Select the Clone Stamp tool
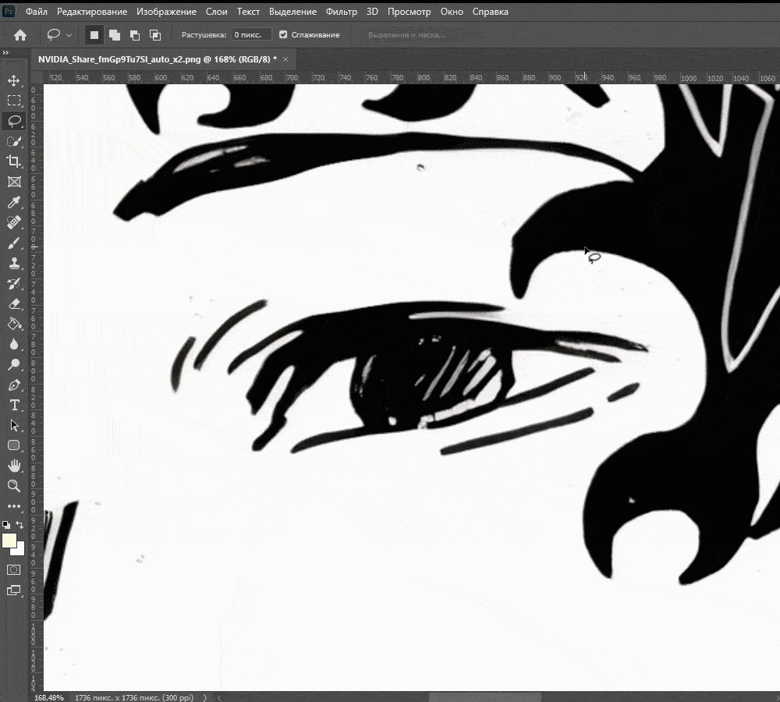Screen dimensions: 780x702 14,263
